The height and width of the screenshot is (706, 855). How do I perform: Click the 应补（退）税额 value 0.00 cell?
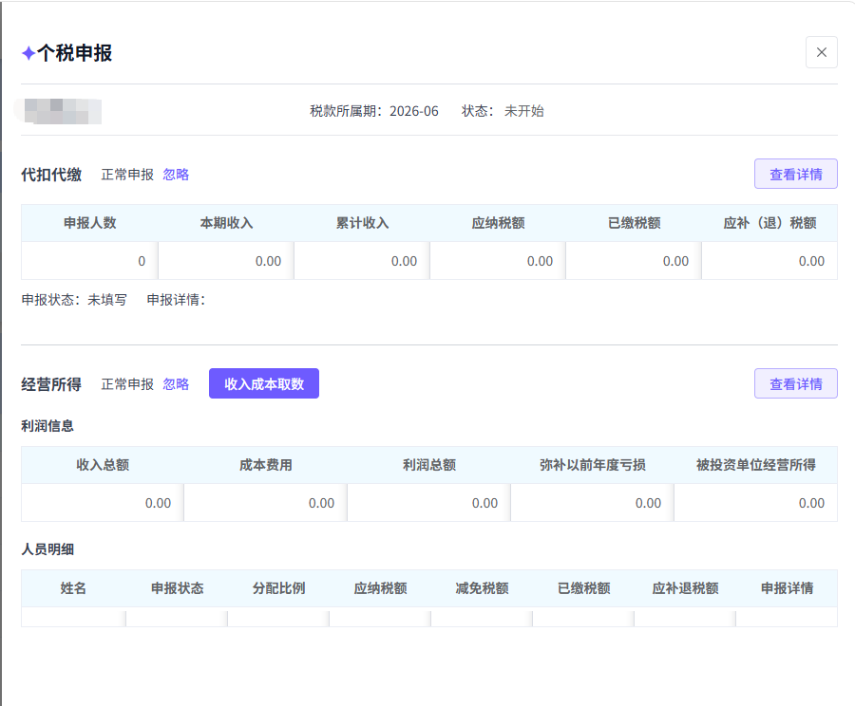(769, 261)
